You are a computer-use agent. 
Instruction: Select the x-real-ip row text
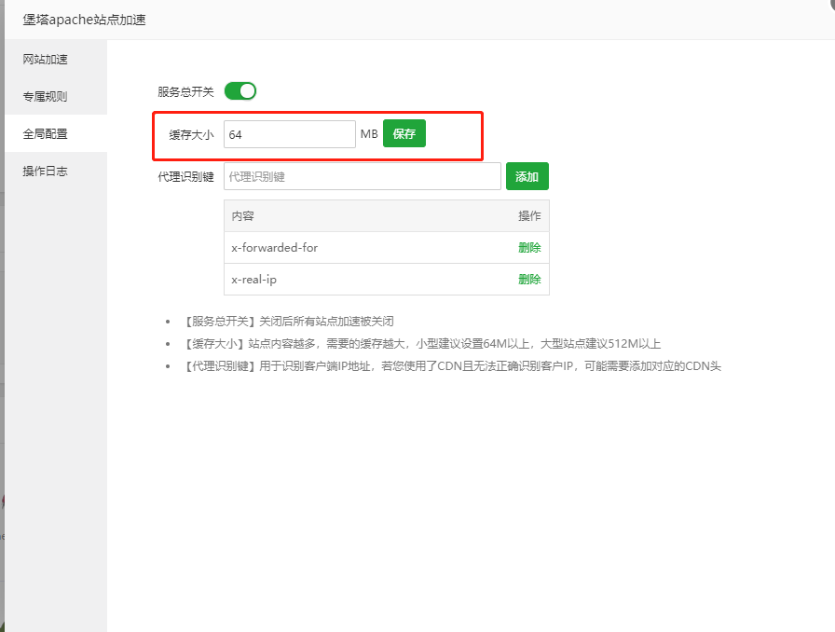[254, 280]
